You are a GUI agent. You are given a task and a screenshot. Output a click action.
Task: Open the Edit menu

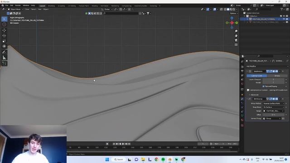click(x=12, y=5)
